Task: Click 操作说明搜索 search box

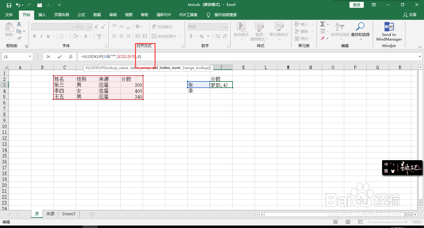Action: coord(226,15)
